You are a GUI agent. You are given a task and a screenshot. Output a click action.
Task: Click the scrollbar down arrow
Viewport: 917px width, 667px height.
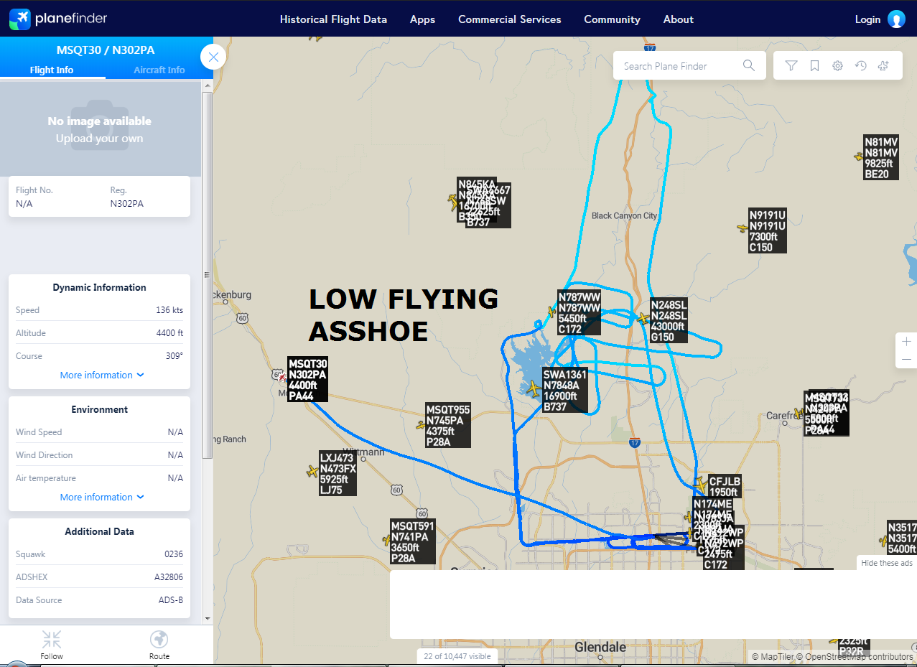click(x=208, y=618)
